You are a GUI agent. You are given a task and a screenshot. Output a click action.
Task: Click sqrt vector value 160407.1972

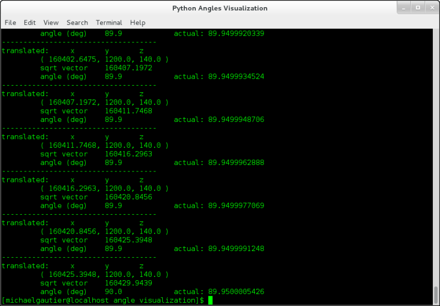(x=129, y=68)
